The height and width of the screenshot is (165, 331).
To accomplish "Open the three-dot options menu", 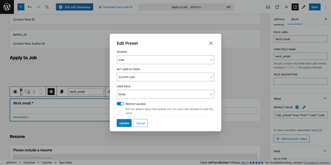I will (x=326, y=7).
